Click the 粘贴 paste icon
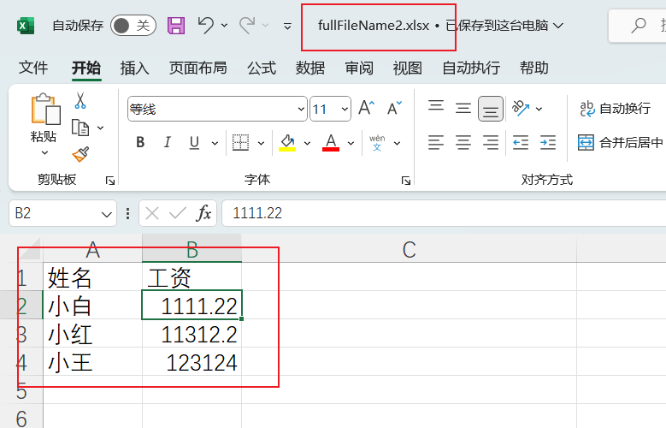Image resolution: width=666 pixels, height=428 pixels. coord(45,110)
